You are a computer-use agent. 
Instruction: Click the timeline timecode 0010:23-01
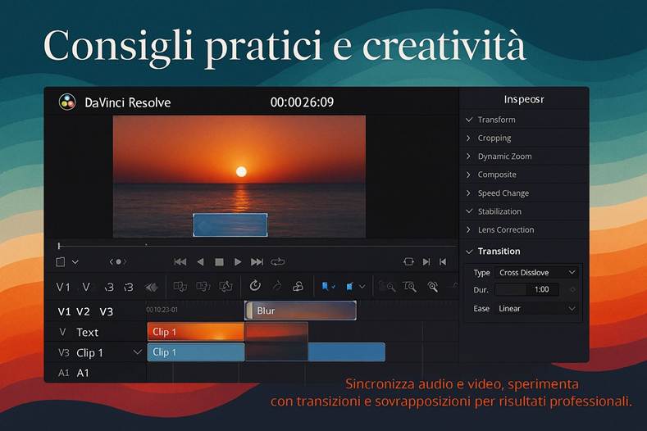tap(162, 310)
